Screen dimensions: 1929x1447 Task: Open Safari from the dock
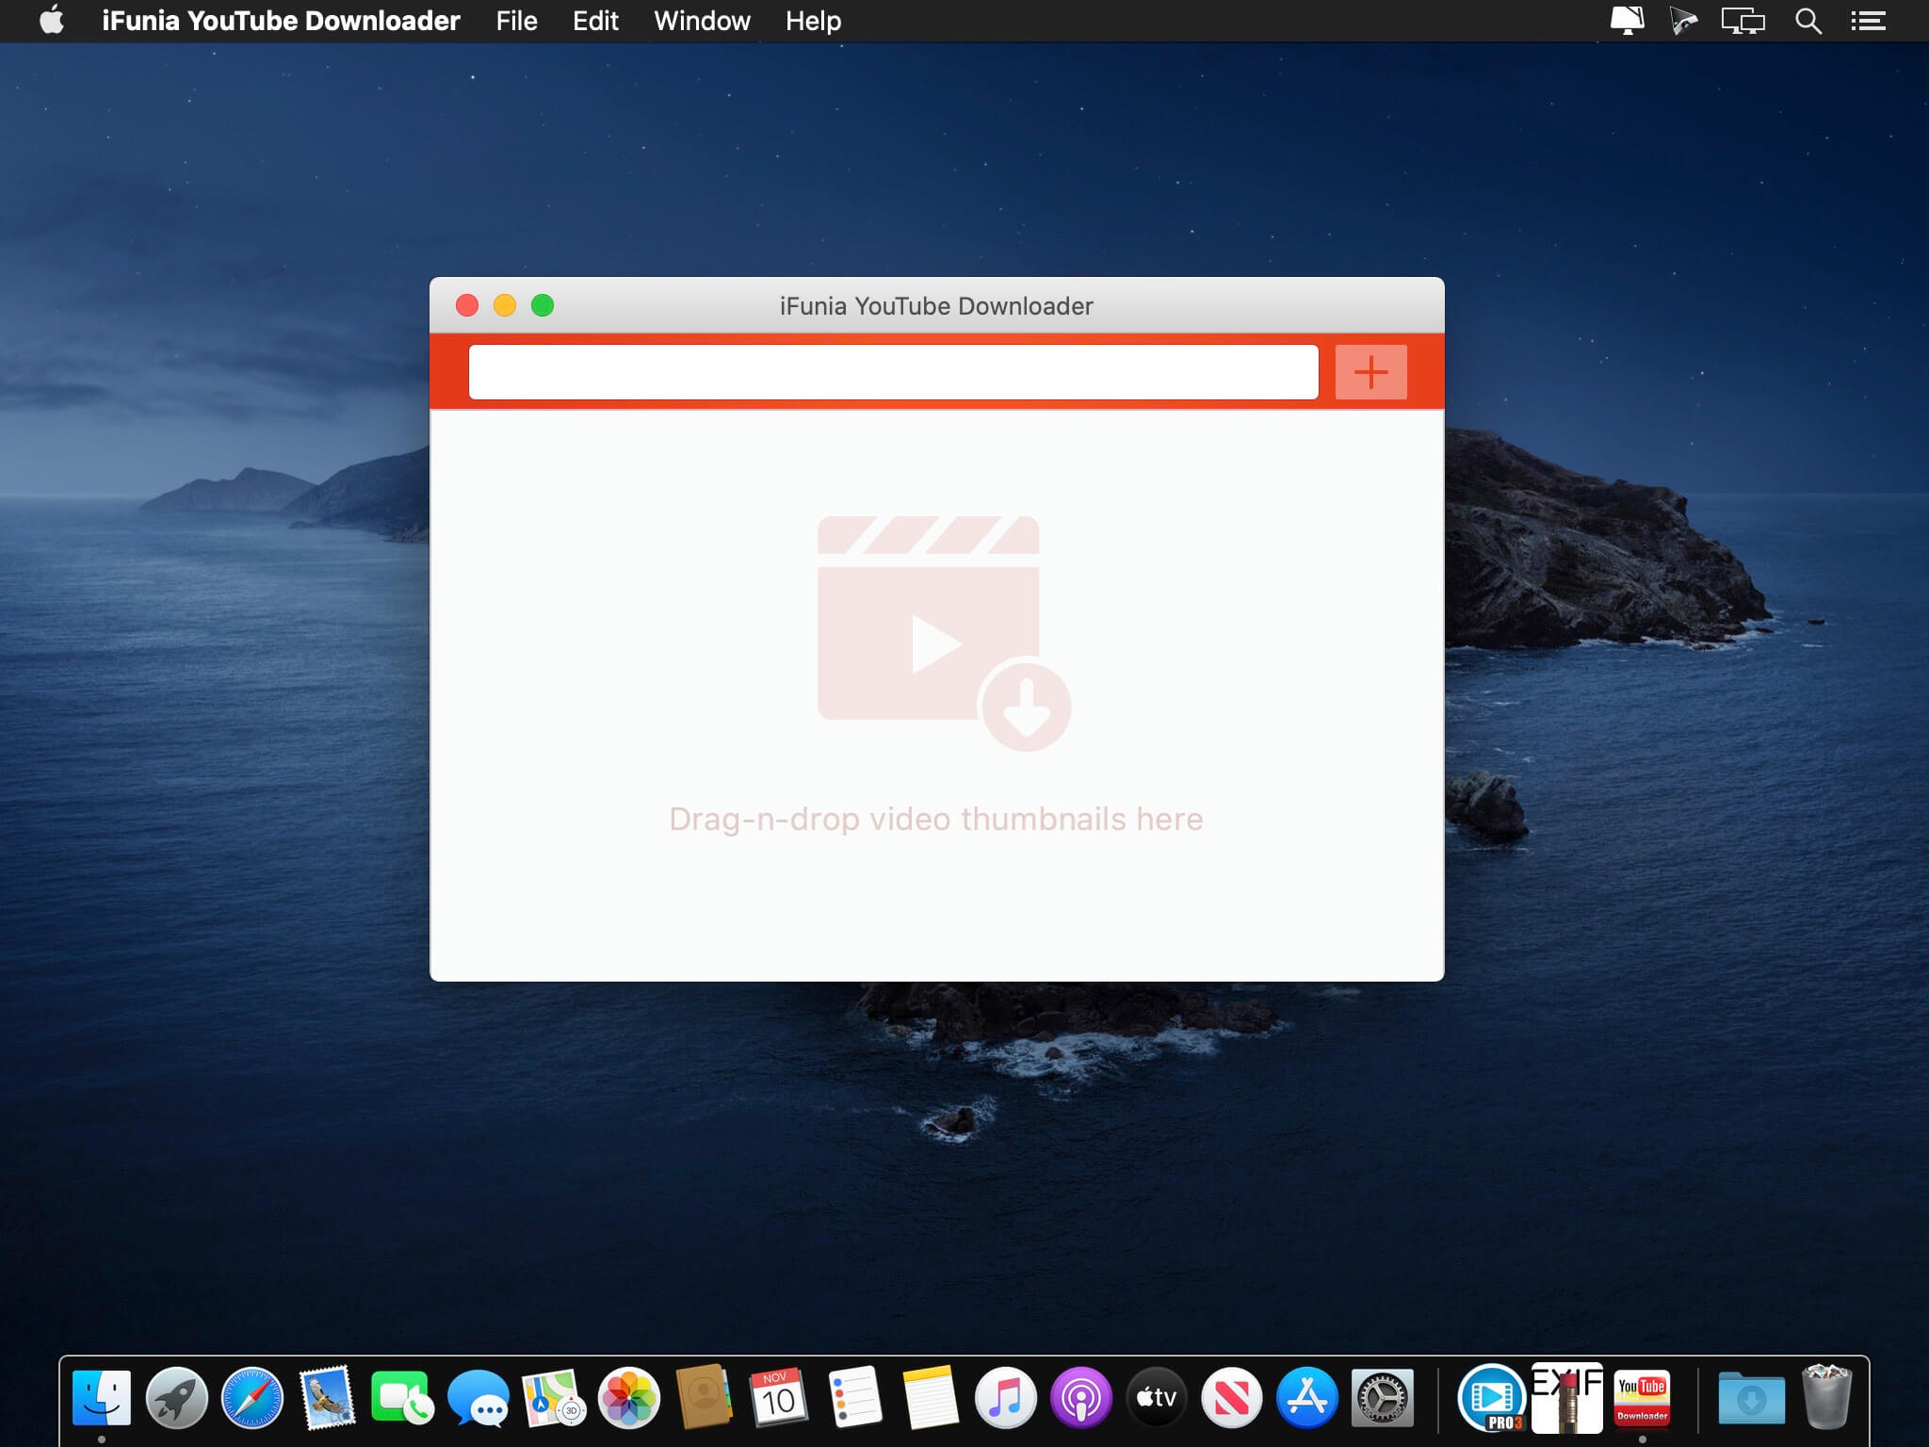(251, 1398)
